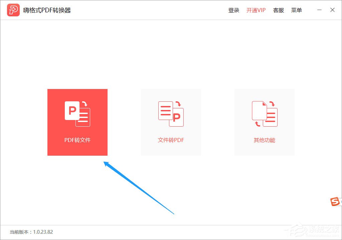Click the PDF转文件 card label text
The height and width of the screenshot is (240, 342).
point(77,140)
